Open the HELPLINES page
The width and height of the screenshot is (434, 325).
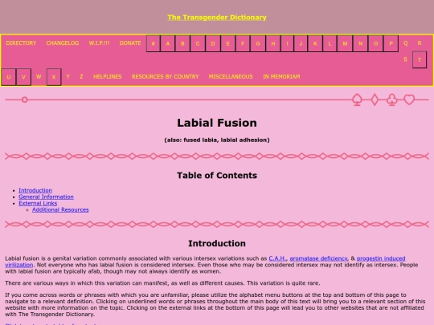click(108, 76)
